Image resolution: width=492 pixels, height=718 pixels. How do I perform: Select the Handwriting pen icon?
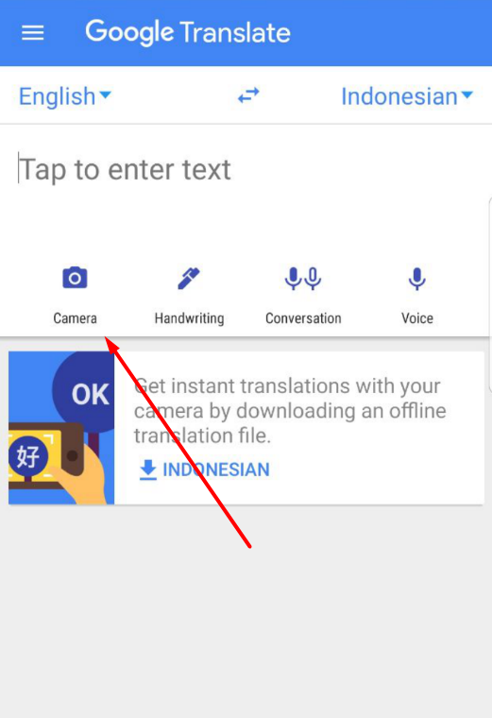coord(189,279)
